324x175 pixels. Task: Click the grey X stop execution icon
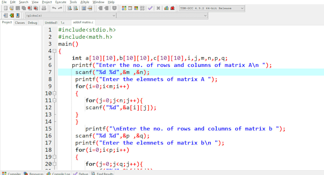pyautogui.click(x=158, y=8)
